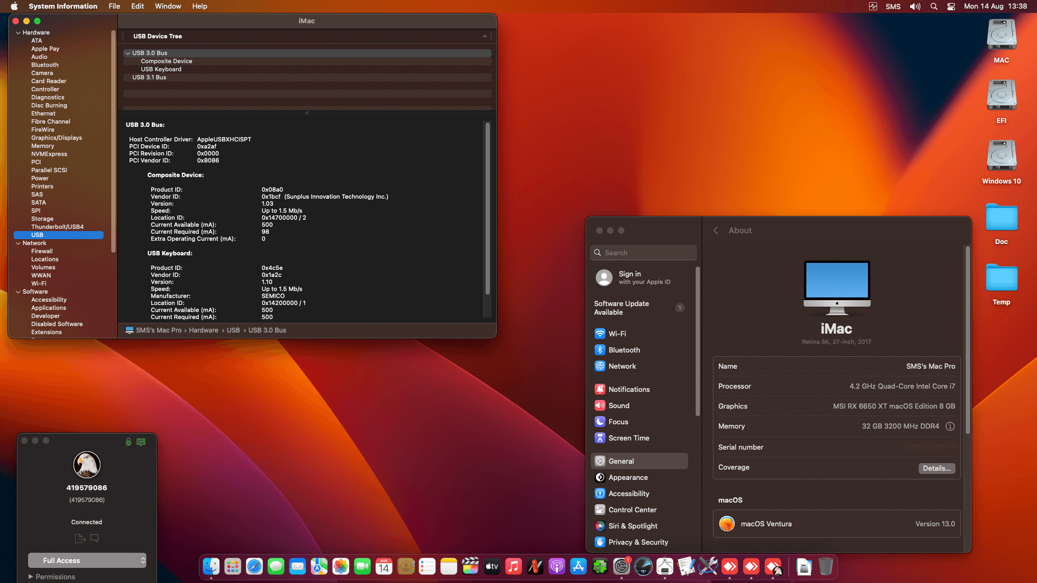Click the Search field in System Settings
1037x583 pixels.
pyautogui.click(x=643, y=252)
